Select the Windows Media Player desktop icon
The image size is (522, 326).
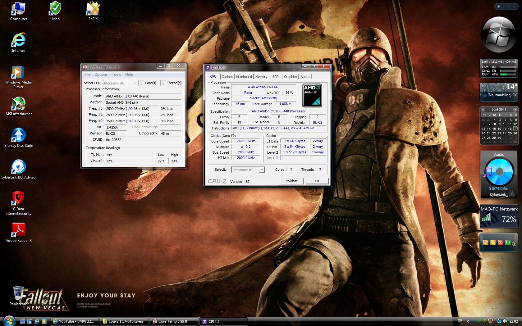[x=18, y=77]
